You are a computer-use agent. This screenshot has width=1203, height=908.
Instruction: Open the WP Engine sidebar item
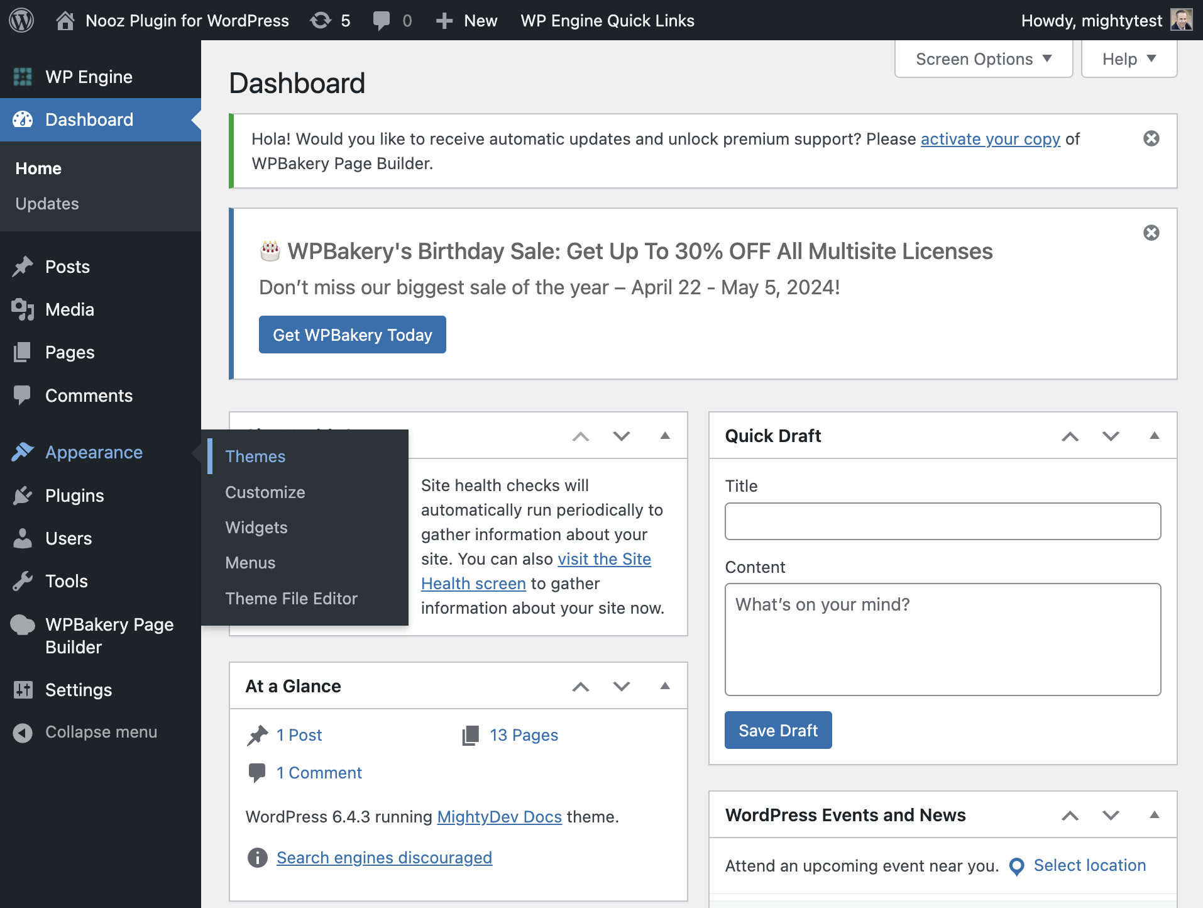101,77
